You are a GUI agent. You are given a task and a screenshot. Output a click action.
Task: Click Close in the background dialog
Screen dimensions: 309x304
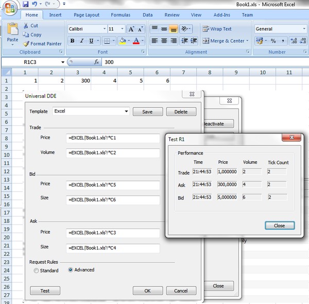[x=218, y=285]
